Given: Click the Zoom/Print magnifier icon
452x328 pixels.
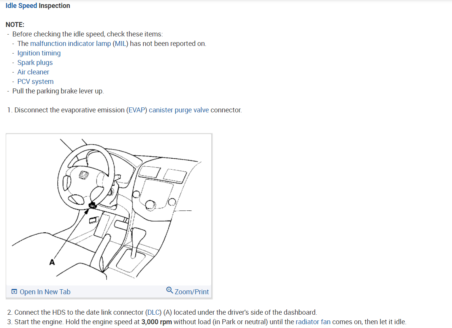Looking at the screenshot, I should (x=170, y=290).
